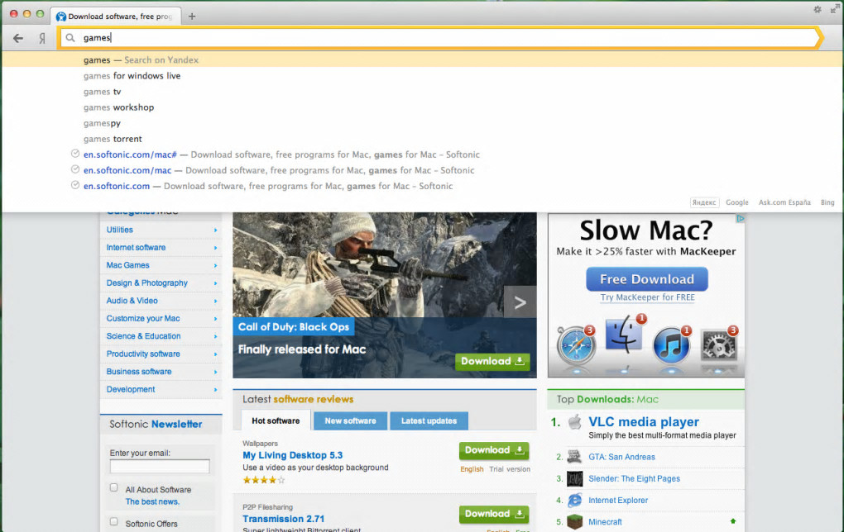Click the Yandex Я home icon
The width and height of the screenshot is (844, 532).
pos(42,38)
